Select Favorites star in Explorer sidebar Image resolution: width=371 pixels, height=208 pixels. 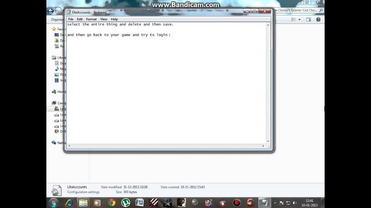[x=54, y=29]
